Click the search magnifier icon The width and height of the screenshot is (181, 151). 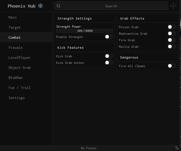pyautogui.click(x=59, y=6)
